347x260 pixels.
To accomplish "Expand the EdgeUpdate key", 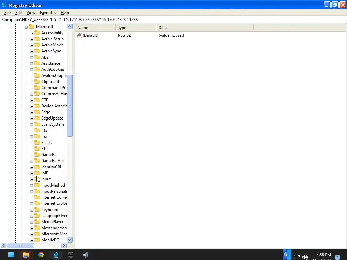I will (32, 118).
